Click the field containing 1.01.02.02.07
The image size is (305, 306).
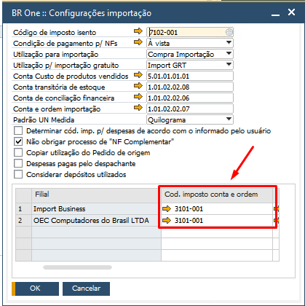[190, 109]
